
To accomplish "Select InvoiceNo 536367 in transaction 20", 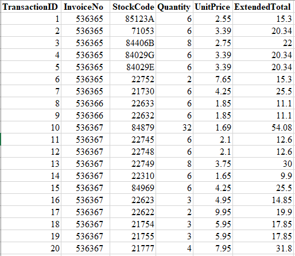I will coord(86,249).
